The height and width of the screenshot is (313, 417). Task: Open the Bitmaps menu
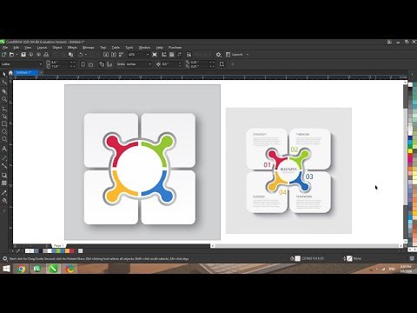89,48
